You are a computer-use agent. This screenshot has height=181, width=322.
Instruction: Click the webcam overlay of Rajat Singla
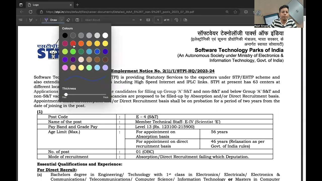click(279, 14)
